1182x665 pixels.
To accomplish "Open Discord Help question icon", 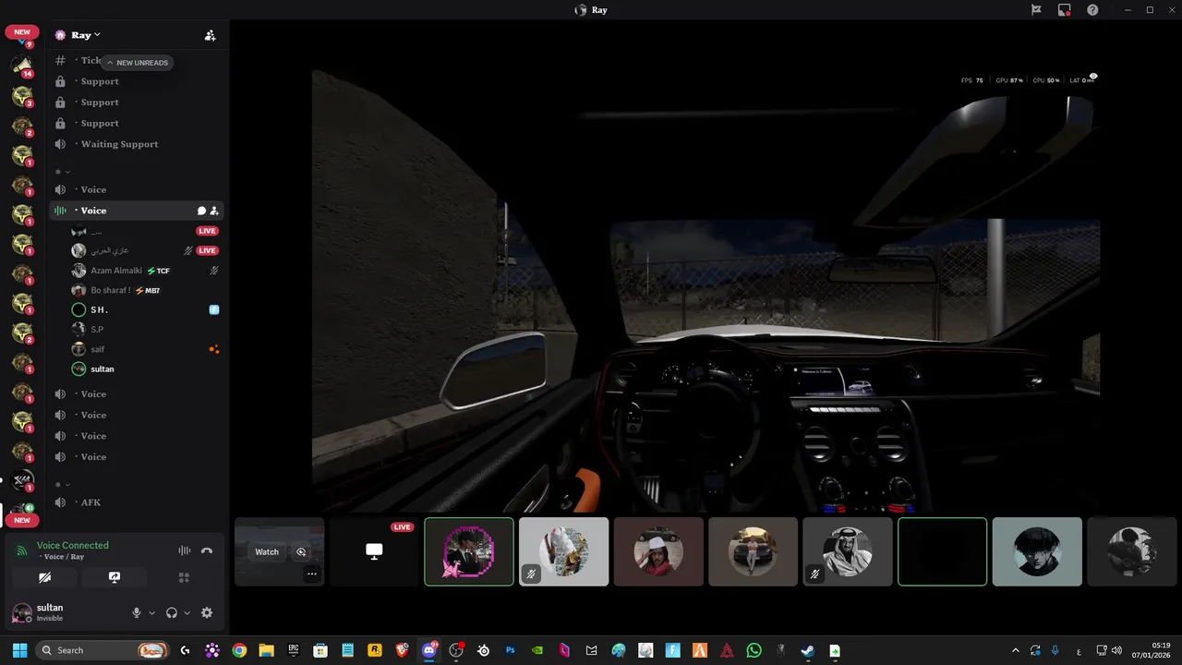I will pos(1093,9).
